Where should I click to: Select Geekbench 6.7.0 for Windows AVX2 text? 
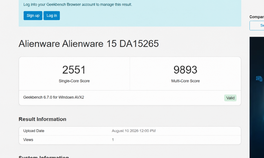[x=53, y=97]
